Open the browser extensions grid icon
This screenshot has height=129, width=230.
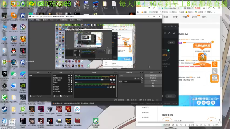pyautogui.click(x=204, y=8)
